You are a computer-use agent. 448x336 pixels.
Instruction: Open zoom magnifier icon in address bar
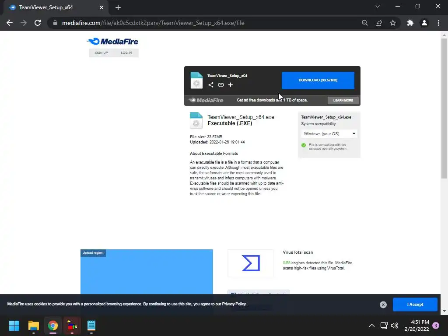tap(365, 23)
